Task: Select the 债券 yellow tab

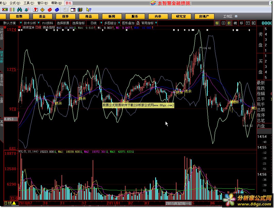Action: point(66,16)
